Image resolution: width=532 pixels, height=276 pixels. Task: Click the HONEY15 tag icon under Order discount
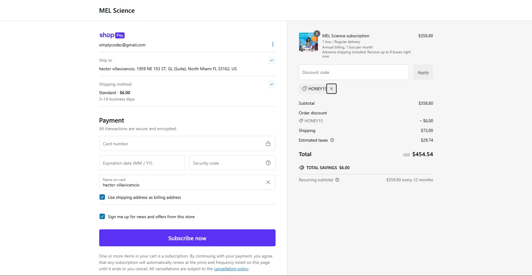301,121
